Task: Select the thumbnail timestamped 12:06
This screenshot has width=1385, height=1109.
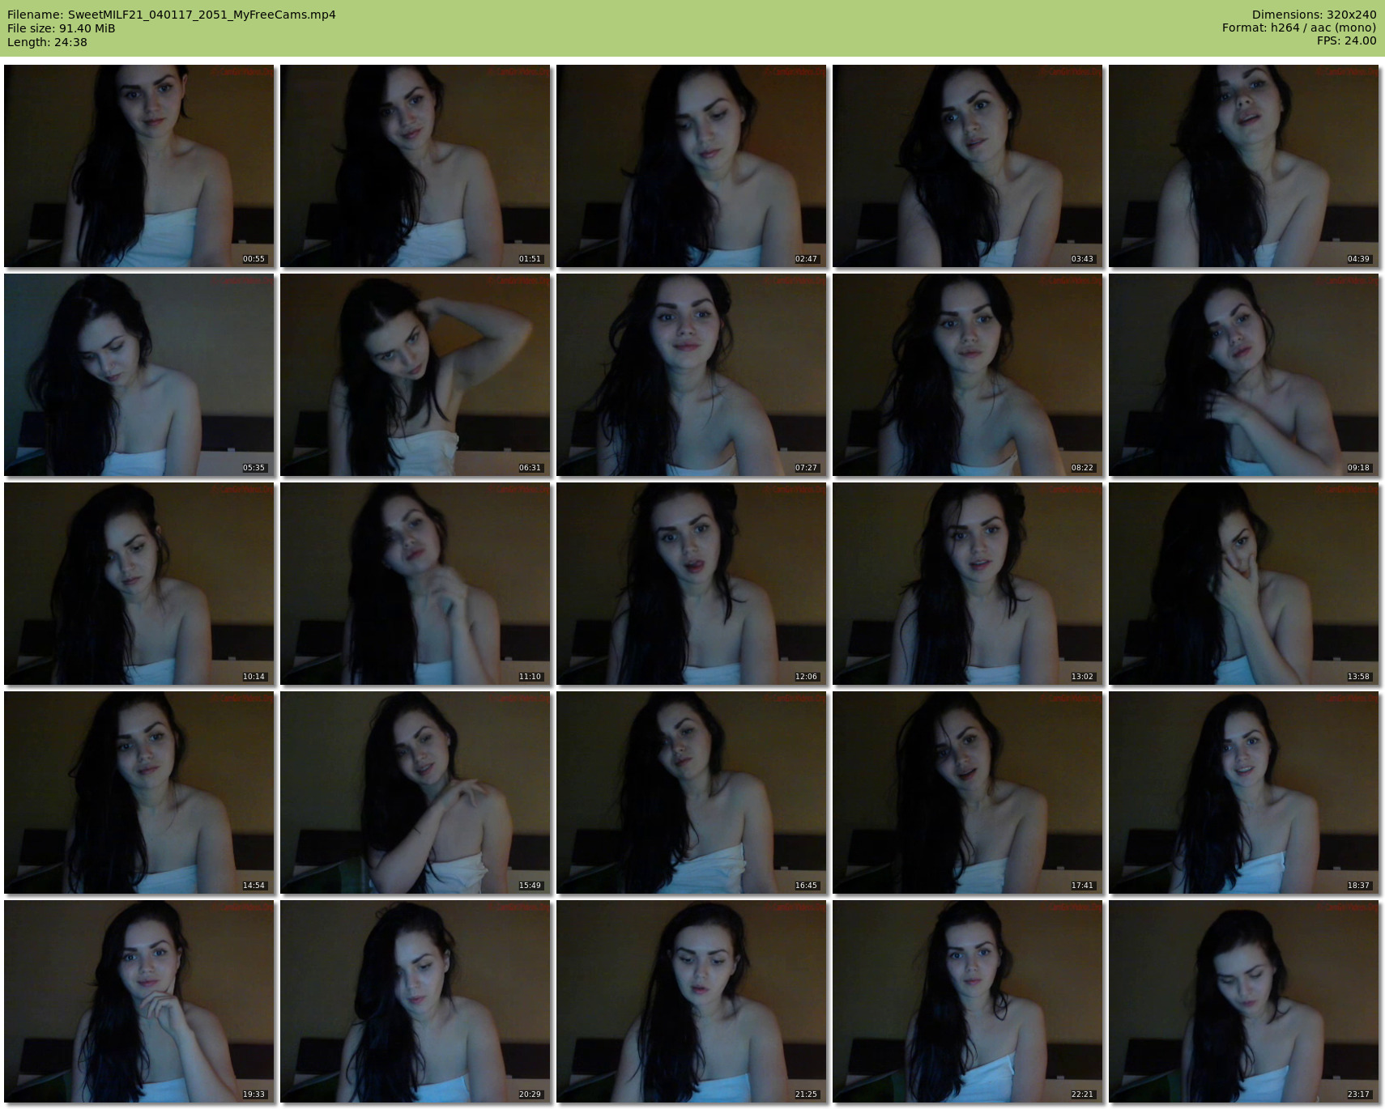Action: (x=692, y=584)
